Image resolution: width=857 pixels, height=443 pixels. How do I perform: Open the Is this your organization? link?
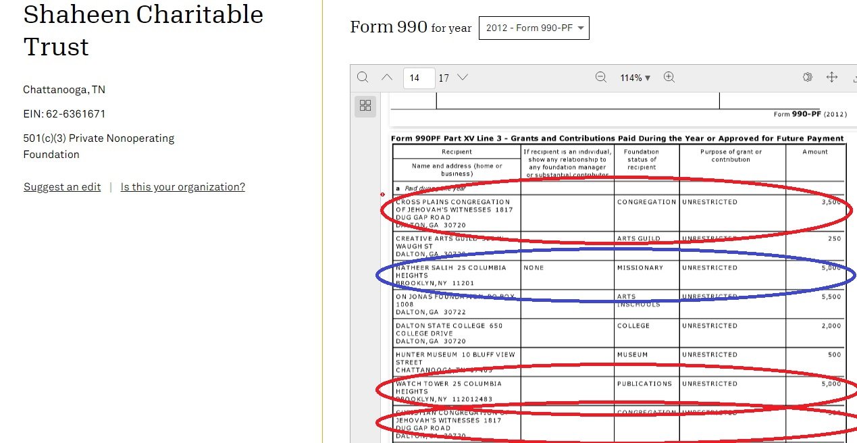pos(183,187)
